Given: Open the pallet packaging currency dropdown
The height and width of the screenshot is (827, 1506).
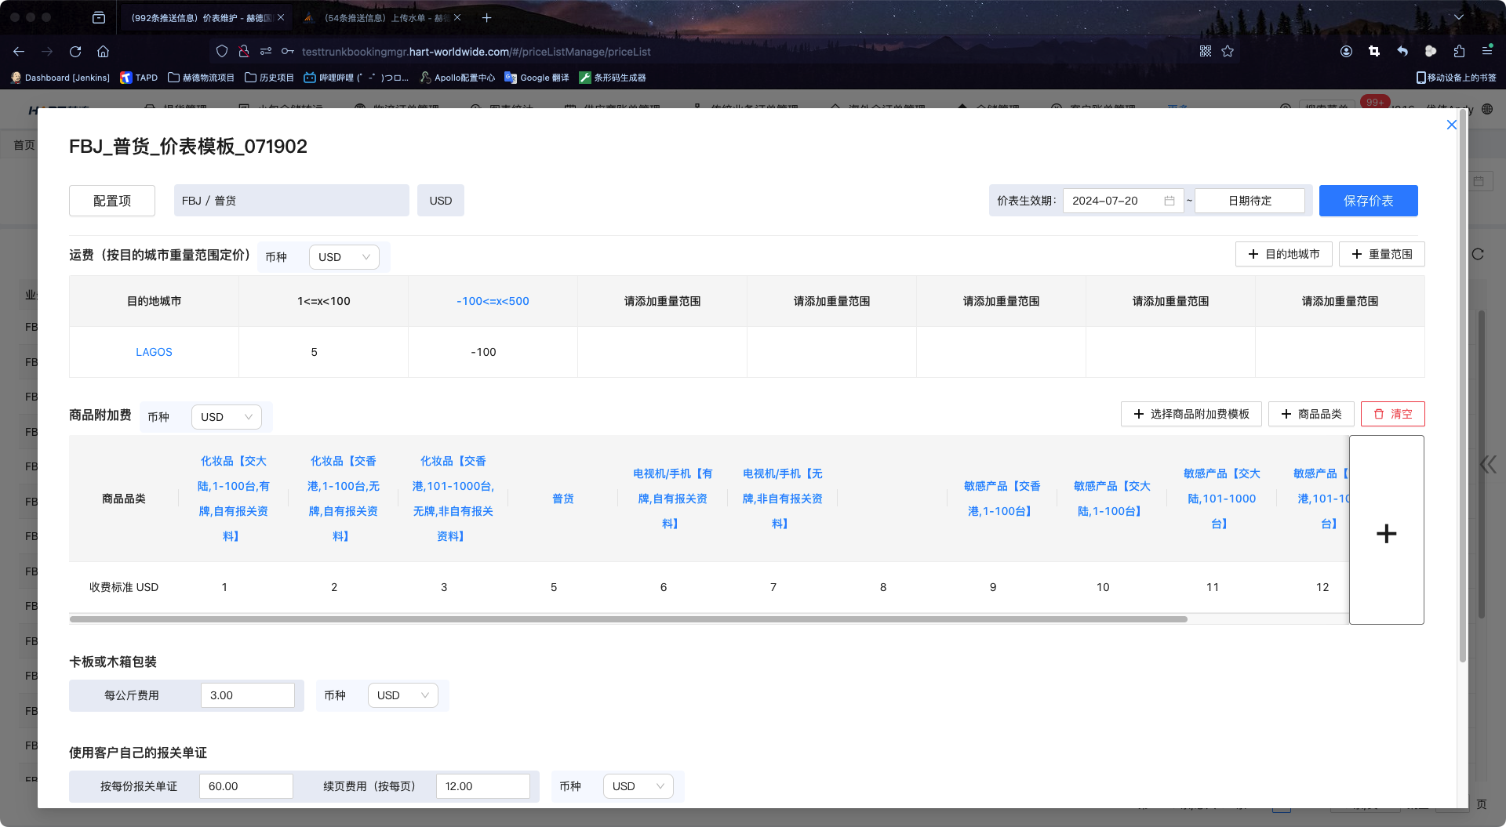Looking at the screenshot, I should pos(402,695).
